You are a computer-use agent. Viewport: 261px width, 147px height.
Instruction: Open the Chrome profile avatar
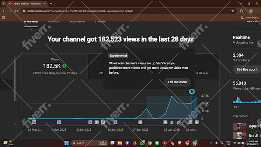coord(251,11)
